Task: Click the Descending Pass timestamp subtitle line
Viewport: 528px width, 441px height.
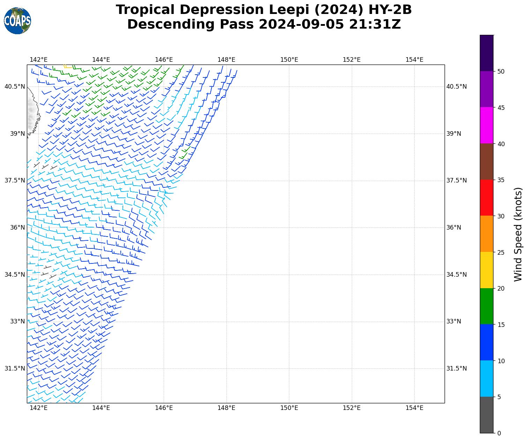Action: click(x=264, y=24)
